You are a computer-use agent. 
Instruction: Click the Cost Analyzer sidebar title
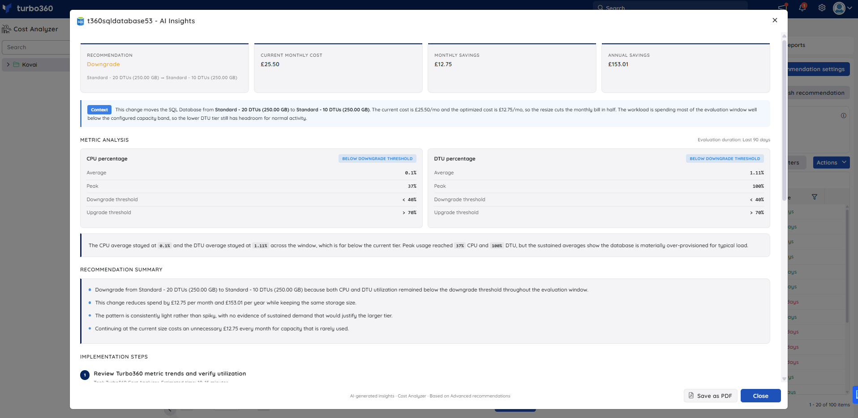[x=36, y=29]
